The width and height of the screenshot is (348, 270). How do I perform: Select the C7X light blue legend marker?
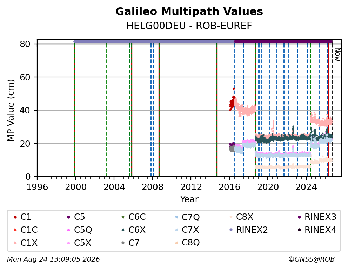[x=176, y=230]
